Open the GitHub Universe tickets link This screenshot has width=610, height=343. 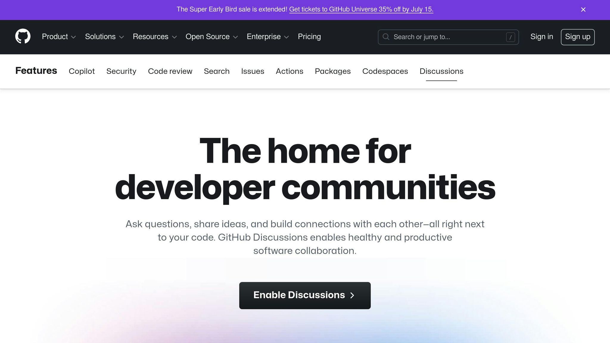[361, 9]
